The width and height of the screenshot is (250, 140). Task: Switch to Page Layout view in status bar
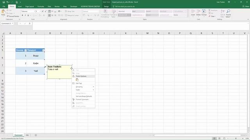click(220, 138)
